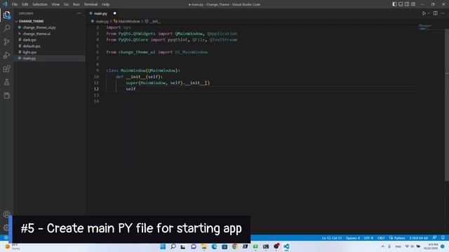Click __init__ method in breadcrumb

[x=154, y=22]
